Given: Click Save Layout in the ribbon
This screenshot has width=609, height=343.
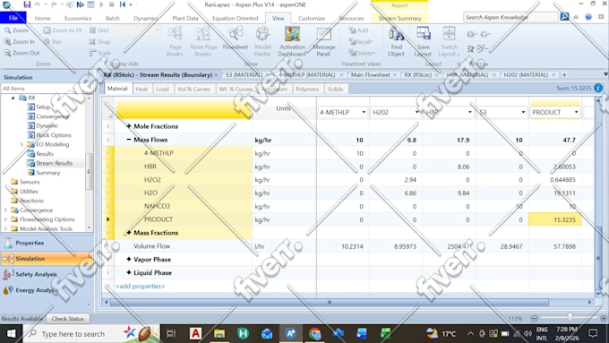Looking at the screenshot, I should [x=423, y=41].
